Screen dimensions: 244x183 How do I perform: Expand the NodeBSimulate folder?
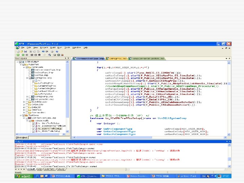pyautogui.click(x=24, y=102)
